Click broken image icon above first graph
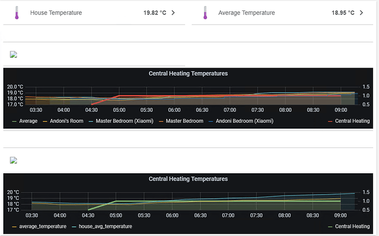The image size is (379, 236). point(14,54)
